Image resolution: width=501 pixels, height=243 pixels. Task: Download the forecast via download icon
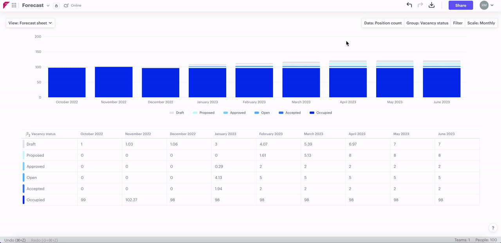[x=432, y=5]
